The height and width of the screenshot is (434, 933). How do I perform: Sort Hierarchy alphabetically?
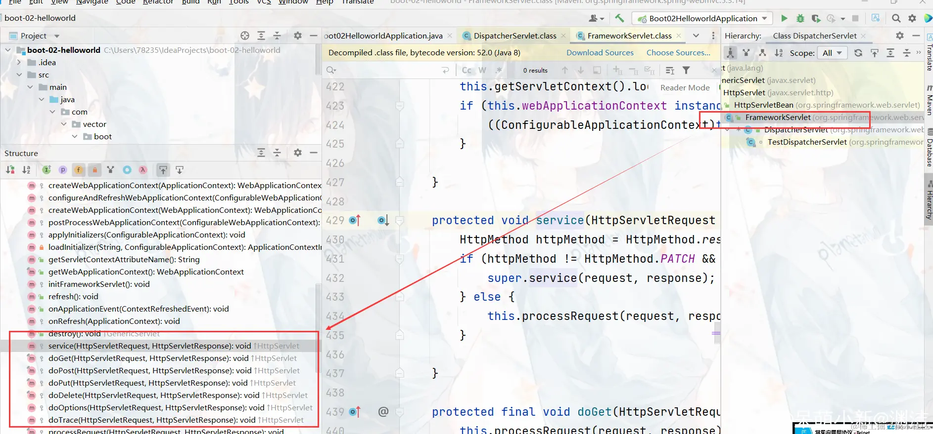(779, 53)
